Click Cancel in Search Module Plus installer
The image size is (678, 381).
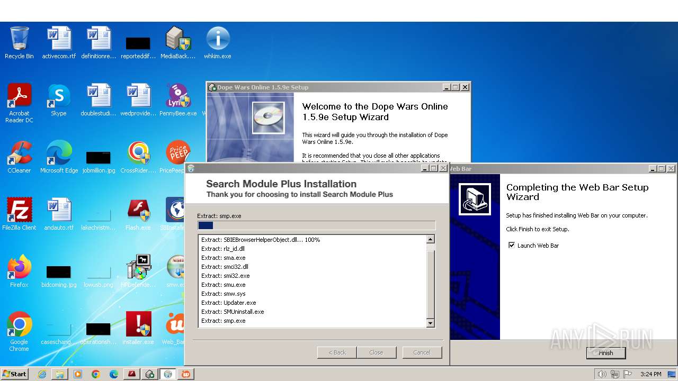[422, 352]
